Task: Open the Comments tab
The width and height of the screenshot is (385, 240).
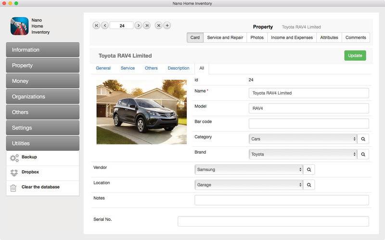Action: click(x=356, y=37)
